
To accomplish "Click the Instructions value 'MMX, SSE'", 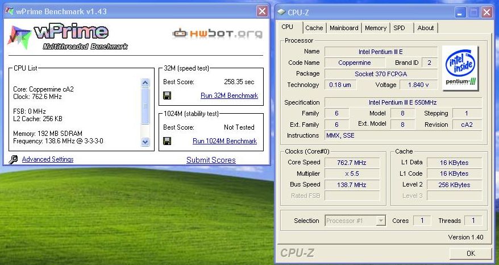I will [x=403, y=135].
